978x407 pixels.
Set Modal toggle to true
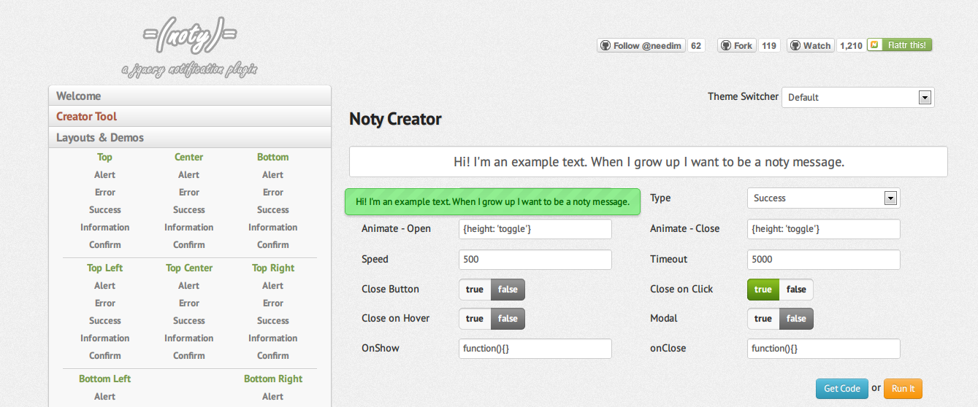[x=763, y=319]
